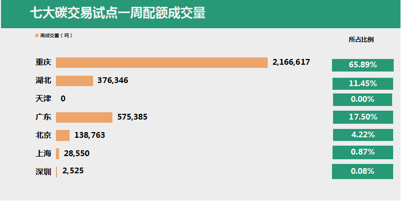Click the 11.45% percentage box
Viewport: 401px width, 201px height.
(363, 84)
